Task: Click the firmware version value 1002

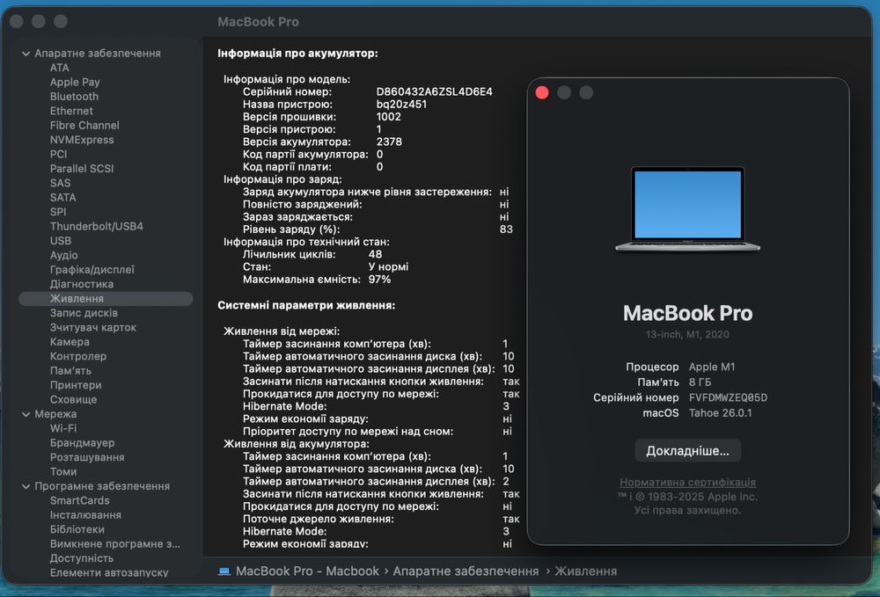Action: 388,117
